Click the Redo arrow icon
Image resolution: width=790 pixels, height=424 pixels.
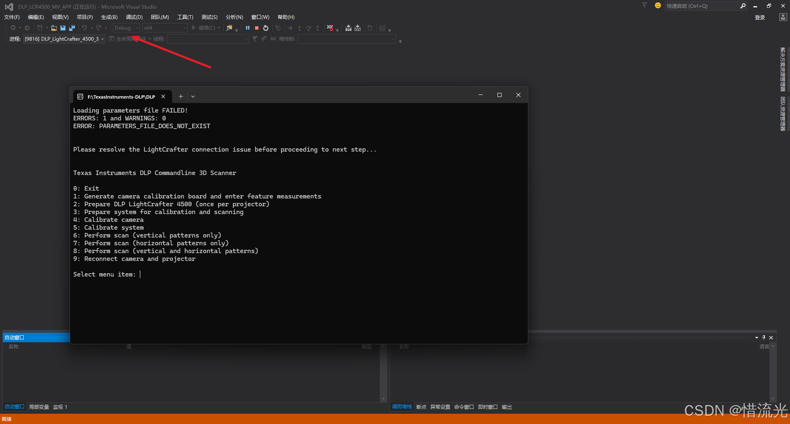(99, 28)
